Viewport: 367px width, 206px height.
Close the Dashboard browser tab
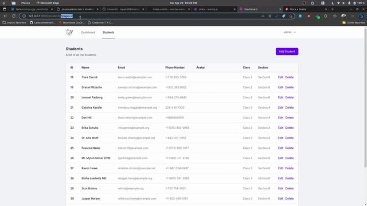point(280,9)
